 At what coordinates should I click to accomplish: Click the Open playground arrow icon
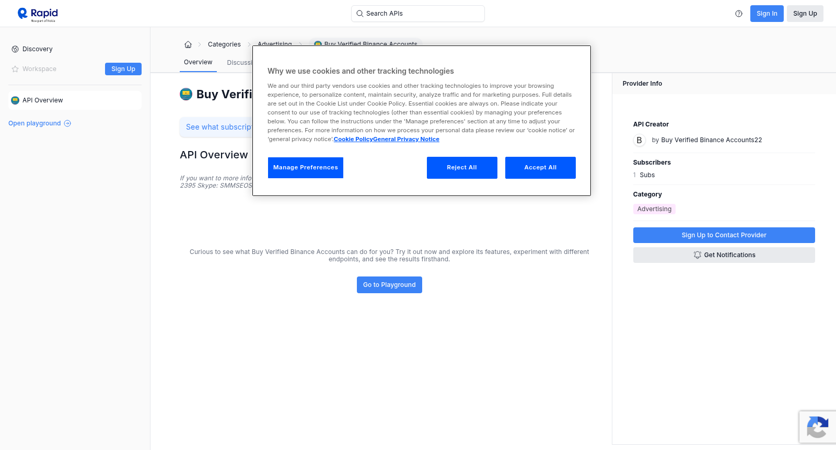click(67, 123)
